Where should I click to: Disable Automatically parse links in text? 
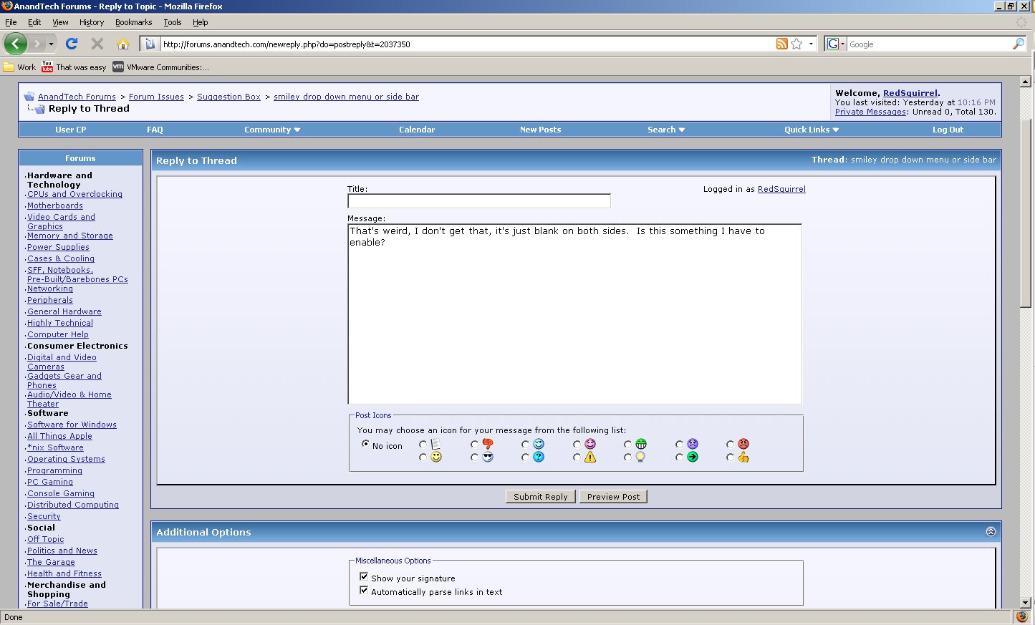click(x=364, y=591)
